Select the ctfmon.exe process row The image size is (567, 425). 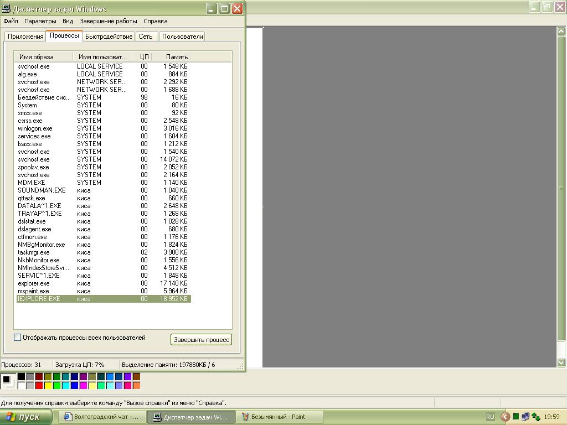pyautogui.click(x=104, y=237)
